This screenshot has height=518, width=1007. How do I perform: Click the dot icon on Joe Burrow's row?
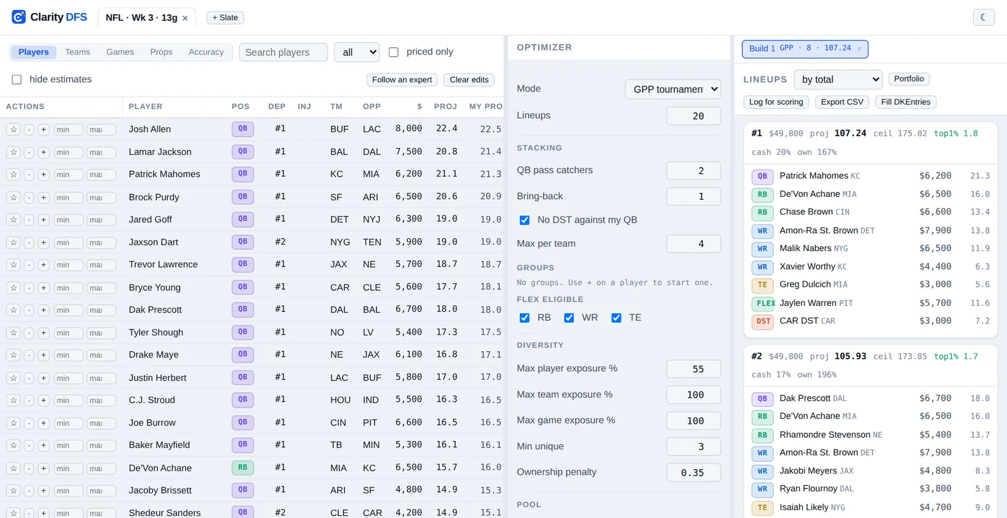(28, 423)
